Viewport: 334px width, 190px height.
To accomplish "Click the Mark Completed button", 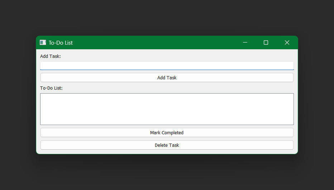I will pyautogui.click(x=167, y=133).
